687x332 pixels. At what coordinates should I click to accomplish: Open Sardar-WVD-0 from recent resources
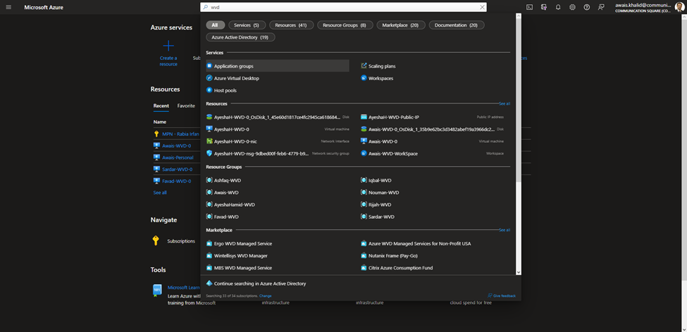pyautogui.click(x=177, y=169)
